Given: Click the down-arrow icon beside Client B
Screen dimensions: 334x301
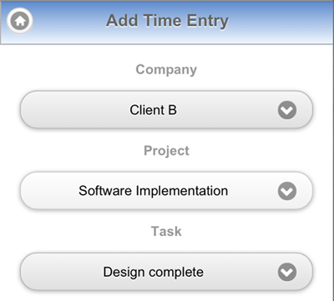Looking at the screenshot, I should (287, 110).
